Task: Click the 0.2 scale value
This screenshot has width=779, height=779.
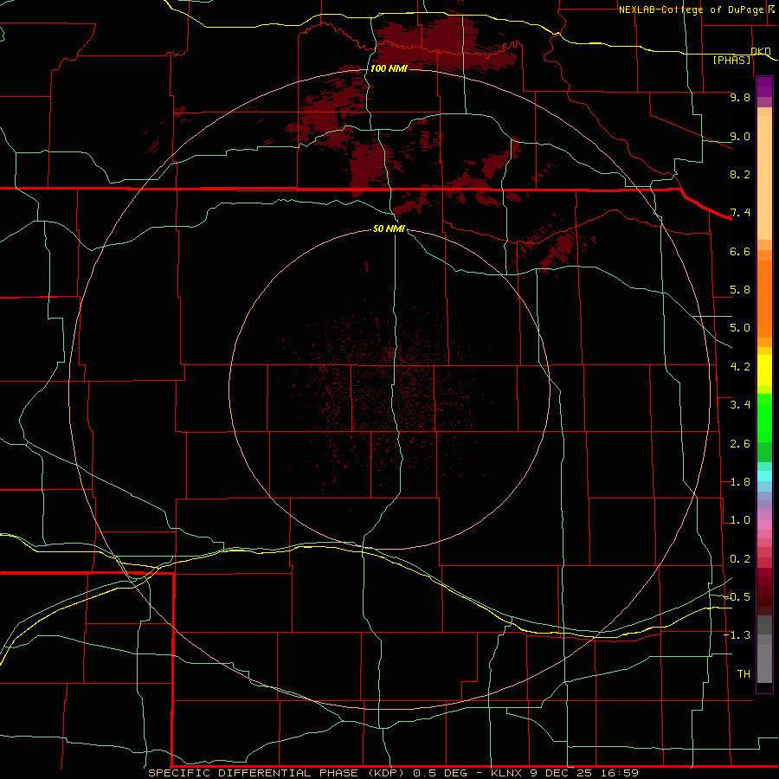Action: [x=740, y=559]
